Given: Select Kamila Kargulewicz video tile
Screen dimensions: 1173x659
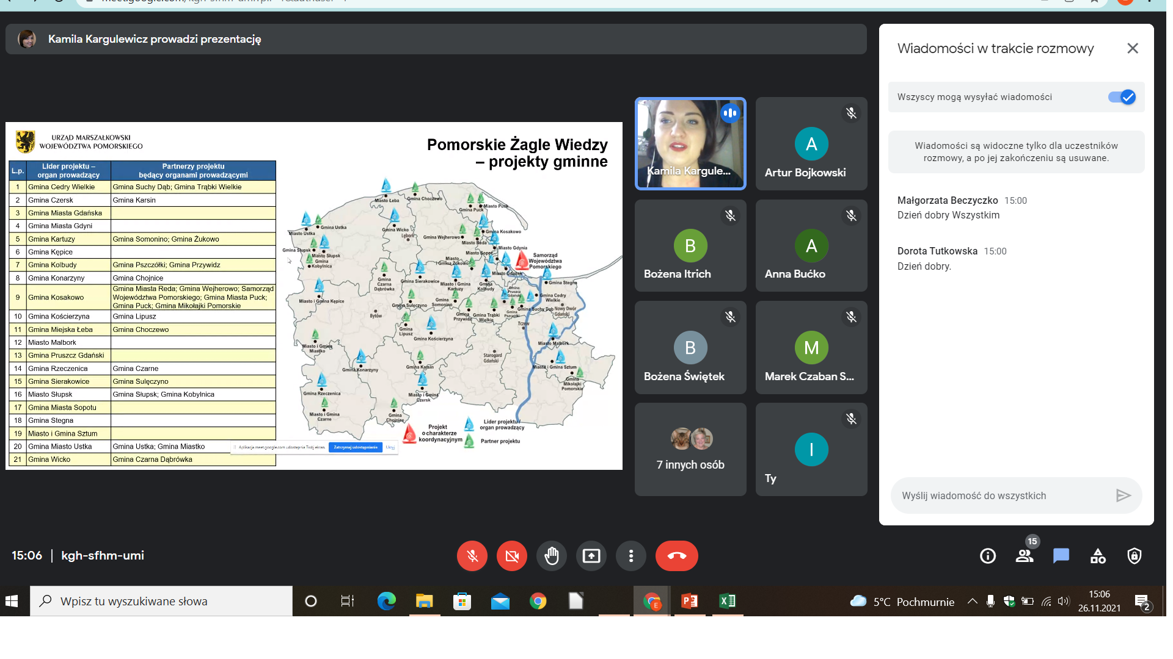Looking at the screenshot, I should [x=690, y=144].
